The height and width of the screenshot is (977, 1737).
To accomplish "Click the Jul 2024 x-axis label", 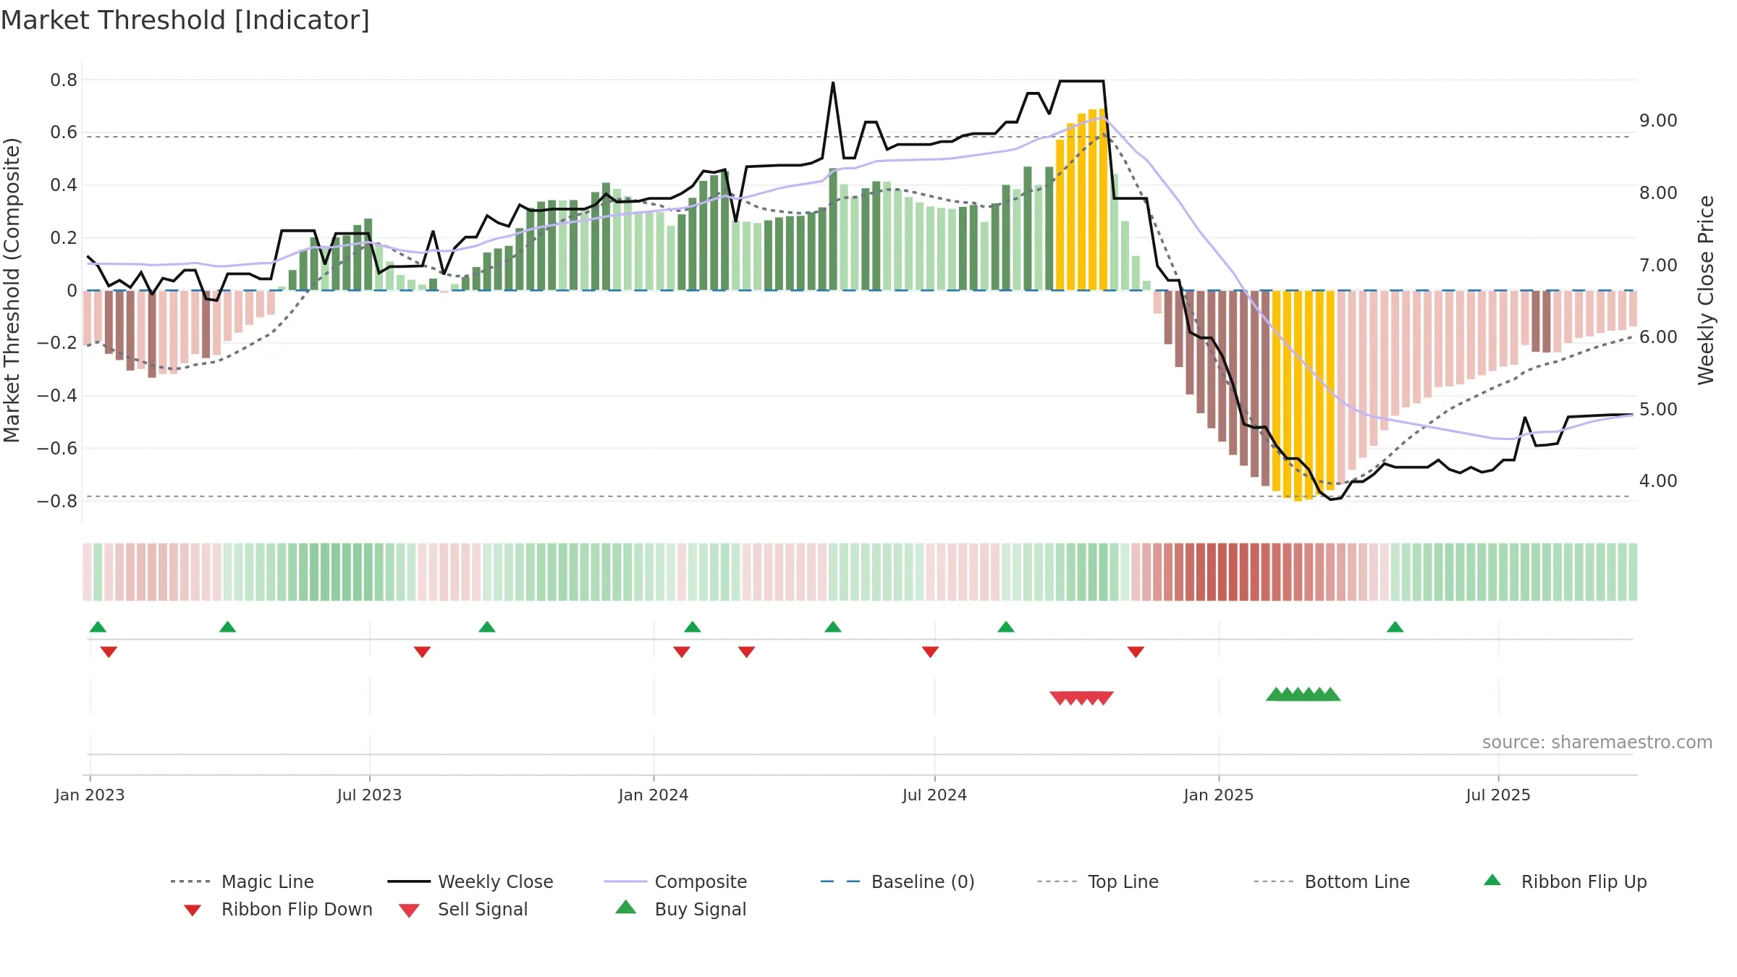I will pyautogui.click(x=934, y=795).
